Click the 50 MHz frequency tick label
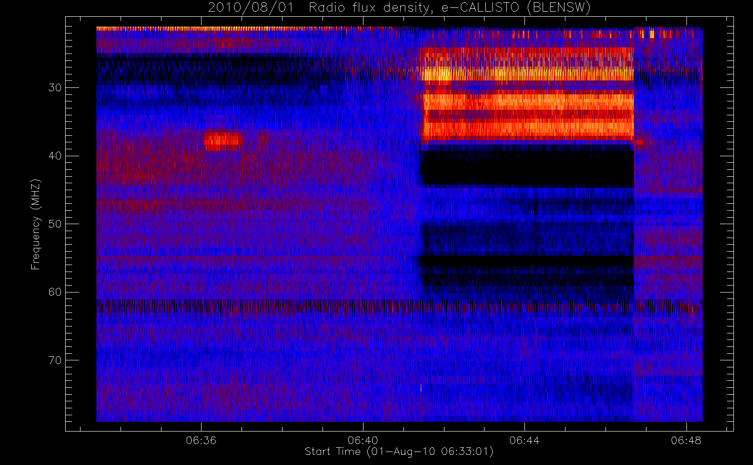Viewport: 753px width, 465px height. [x=55, y=224]
